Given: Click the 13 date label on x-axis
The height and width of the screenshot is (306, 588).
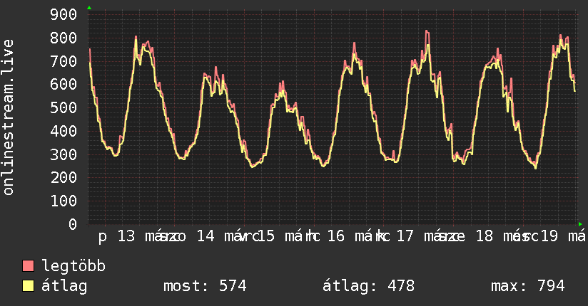Looking at the screenshot, I should [126, 236].
